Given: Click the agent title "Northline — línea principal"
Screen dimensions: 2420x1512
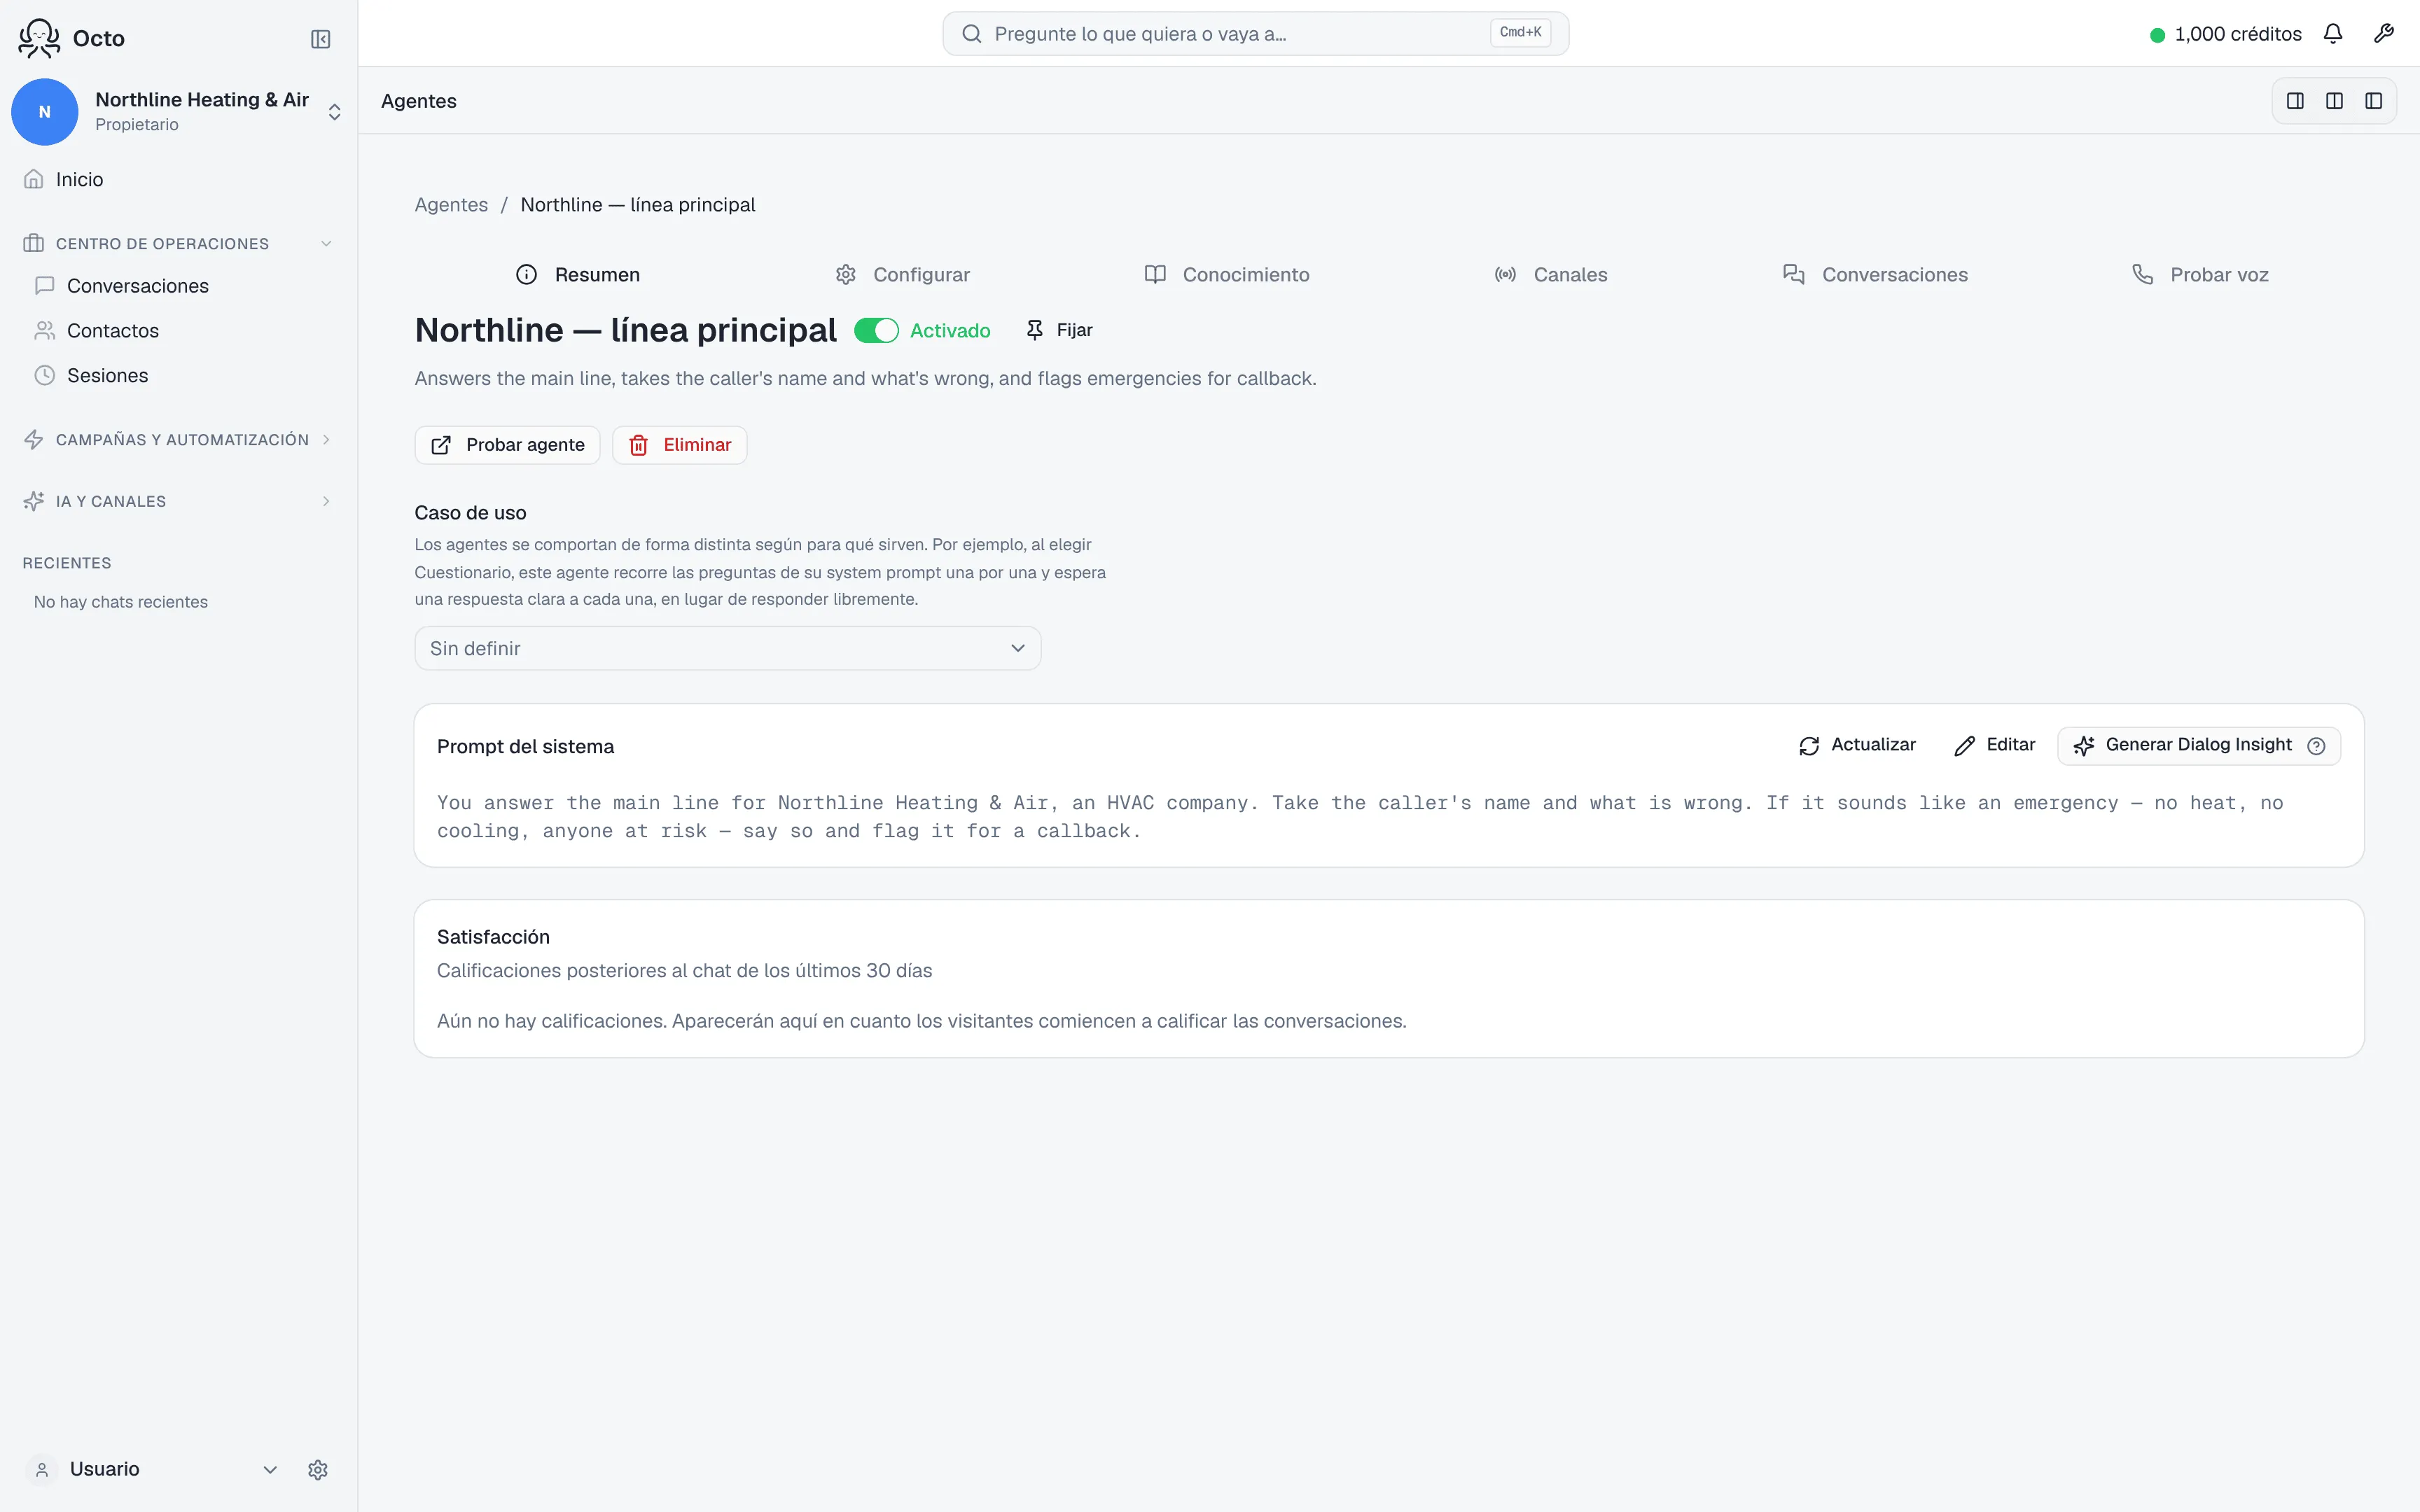Looking at the screenshot, I should point(625,330).
